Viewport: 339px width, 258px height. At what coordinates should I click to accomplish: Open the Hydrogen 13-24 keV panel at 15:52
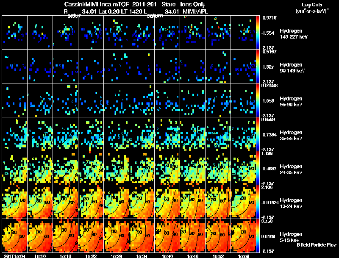point(218,202)
